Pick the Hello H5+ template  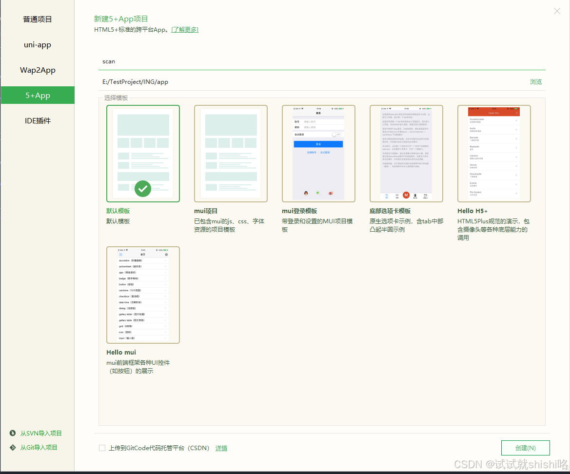(494, 153)
